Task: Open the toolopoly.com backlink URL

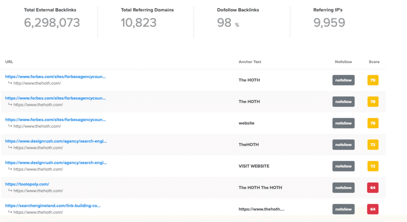Action: [x=27, y=184]
